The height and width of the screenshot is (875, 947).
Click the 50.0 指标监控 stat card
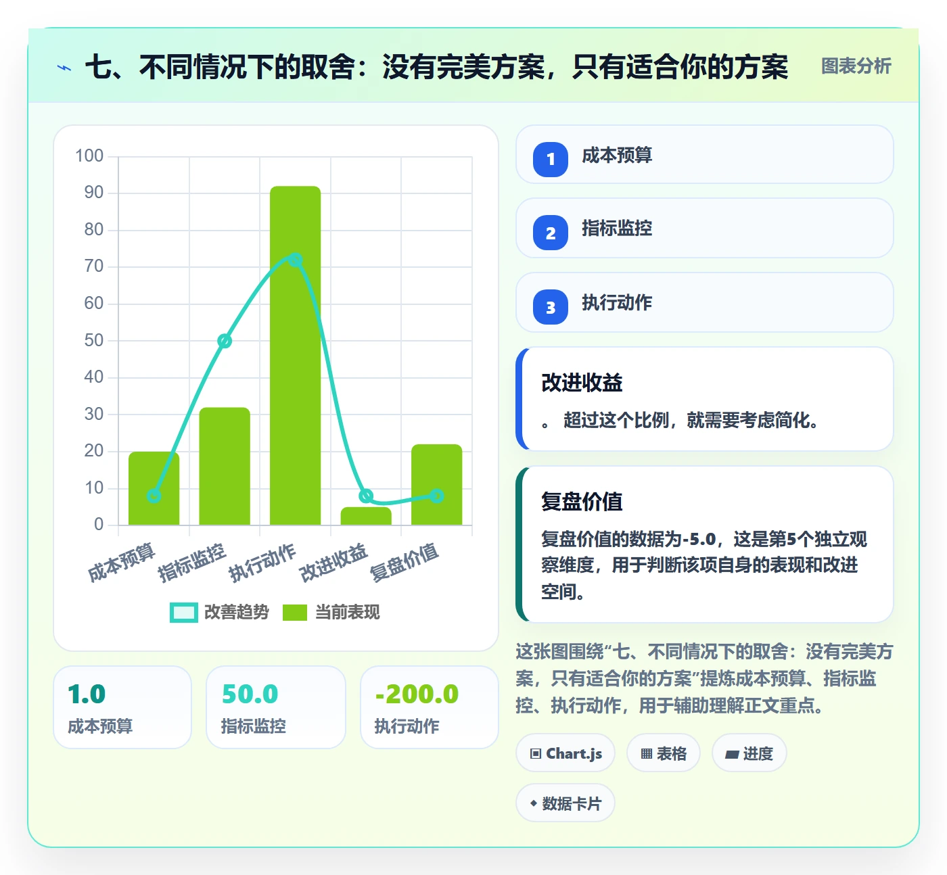point(276,707)
